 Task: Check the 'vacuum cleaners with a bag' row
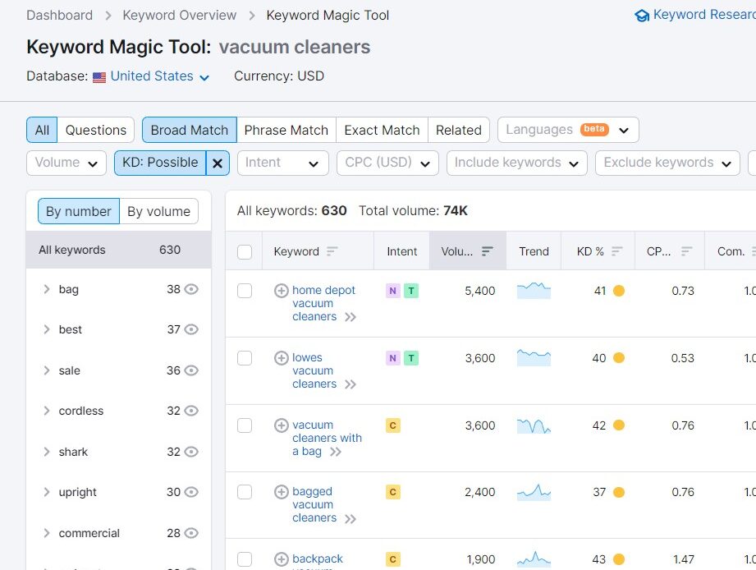click(x=245, y=425)
